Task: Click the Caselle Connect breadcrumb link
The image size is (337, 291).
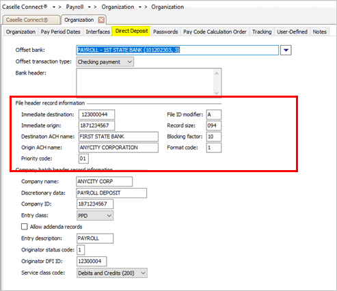Action: 25,7
